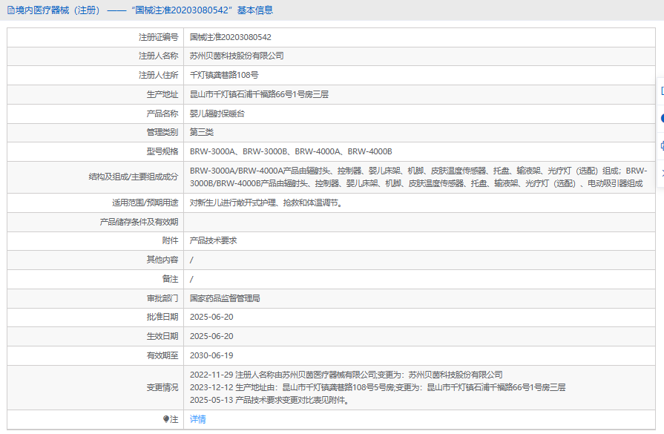Click the 注册人住所 row label

[x=158, y=75]
